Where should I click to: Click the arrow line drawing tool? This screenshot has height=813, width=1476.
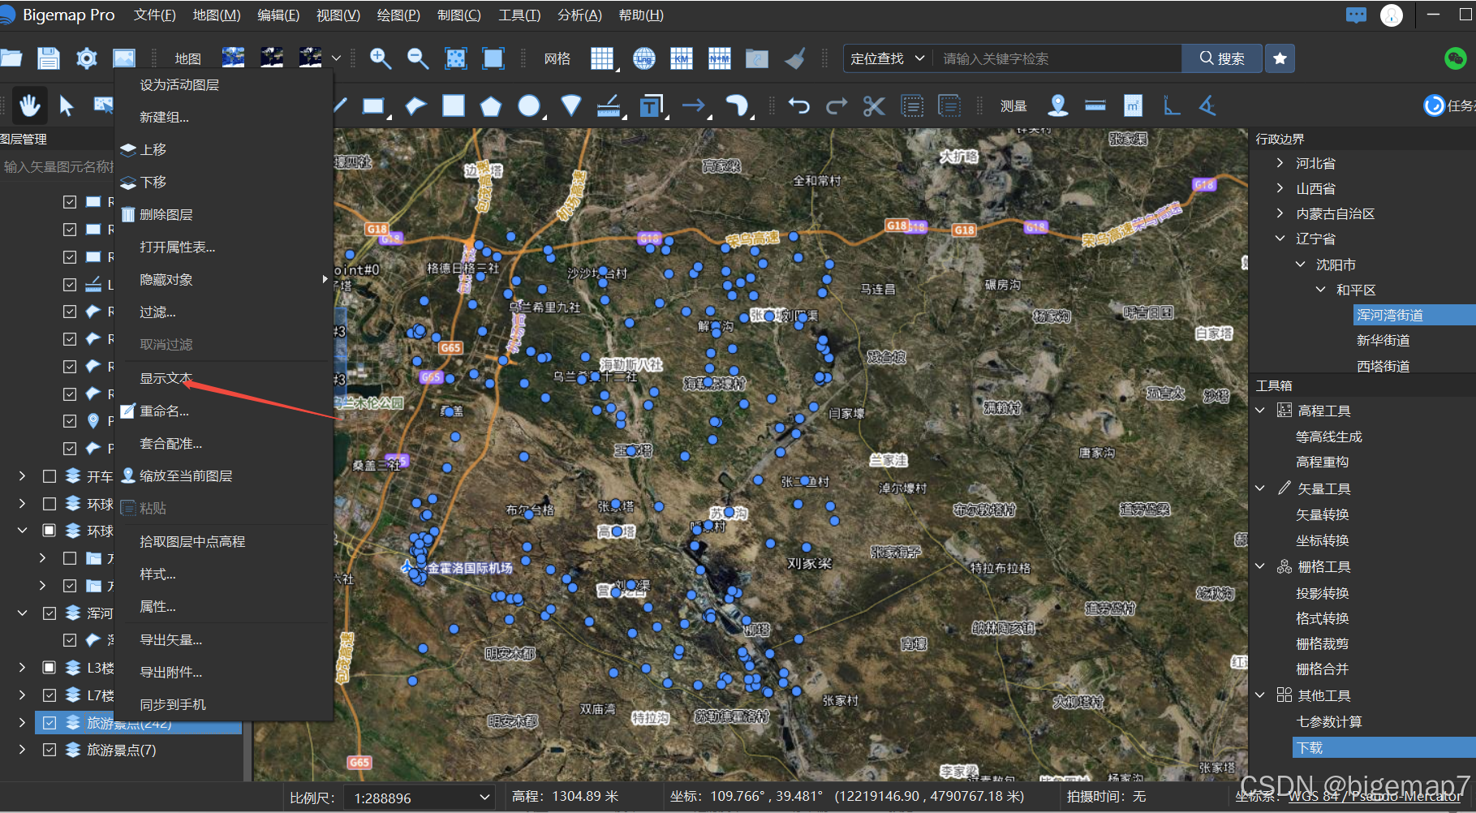coord(694,105)
